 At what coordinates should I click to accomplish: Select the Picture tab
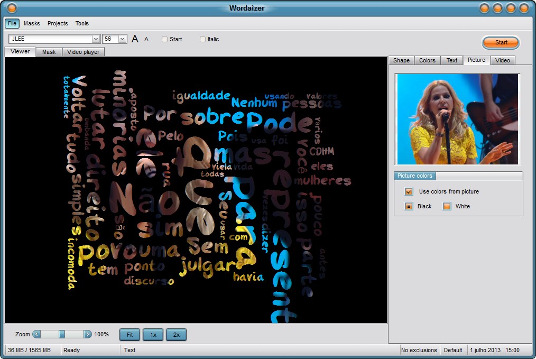click(476, 60)
